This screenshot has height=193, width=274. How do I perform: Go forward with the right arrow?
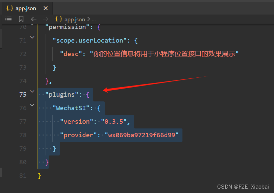click(x=46, y=19)
